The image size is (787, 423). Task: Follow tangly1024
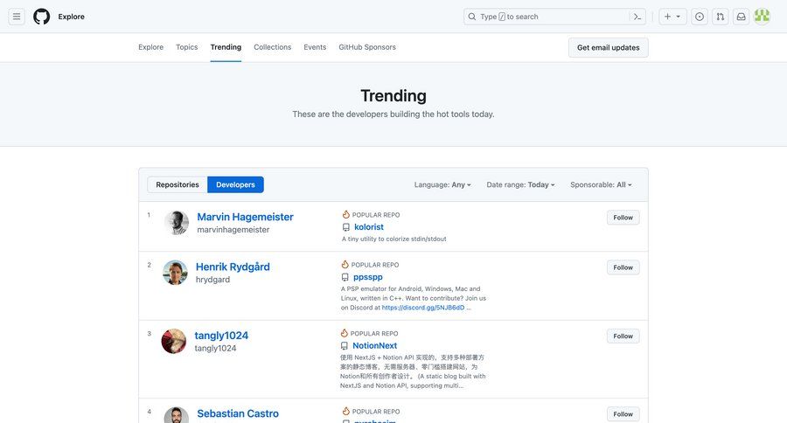tap(623, 336)
